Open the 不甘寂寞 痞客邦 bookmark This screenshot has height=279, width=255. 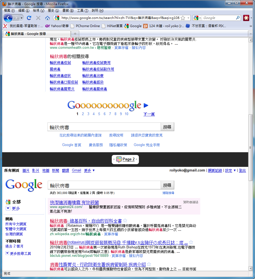(206, 26)
